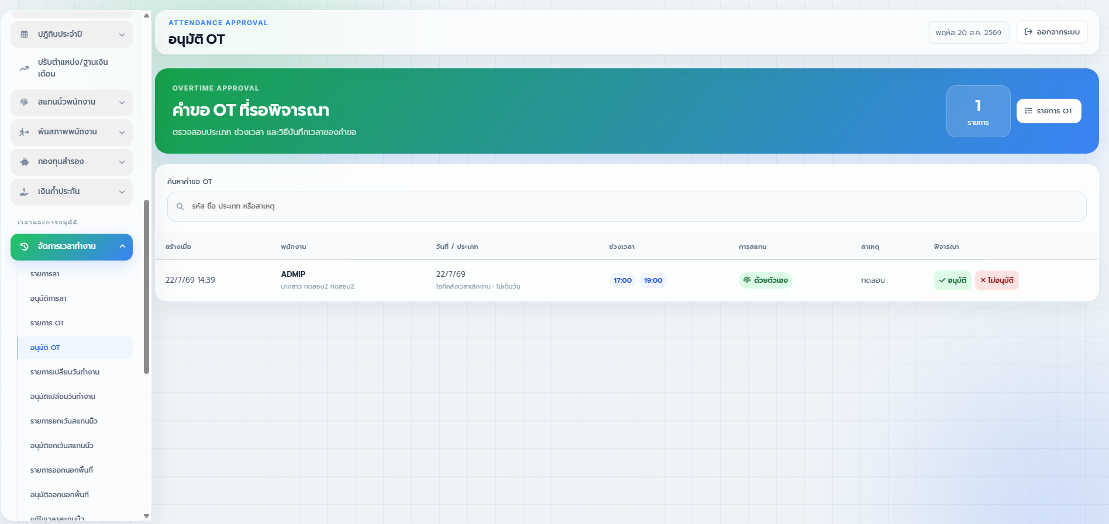This screenshot has width=1109, height=524.
Task: Open อนุมัติเปลี่ยนวันทำงาน in sidebar
Action: click(75, 397)
